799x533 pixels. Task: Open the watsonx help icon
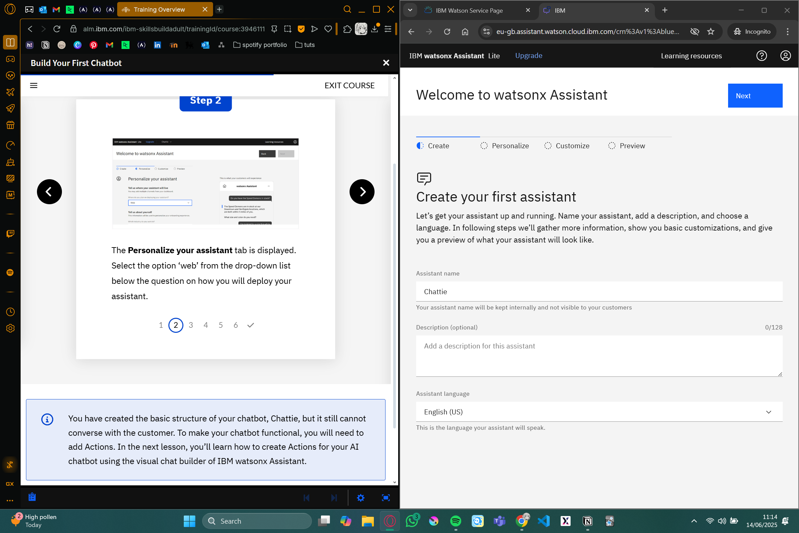pos(761,56)
